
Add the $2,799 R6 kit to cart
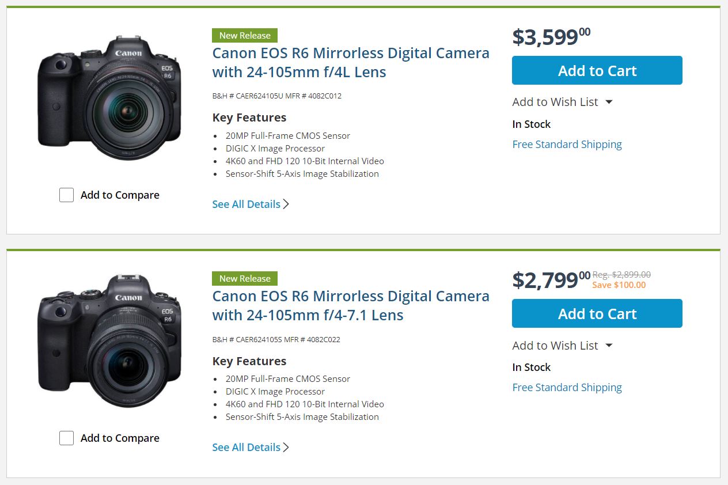pos(597,313)
